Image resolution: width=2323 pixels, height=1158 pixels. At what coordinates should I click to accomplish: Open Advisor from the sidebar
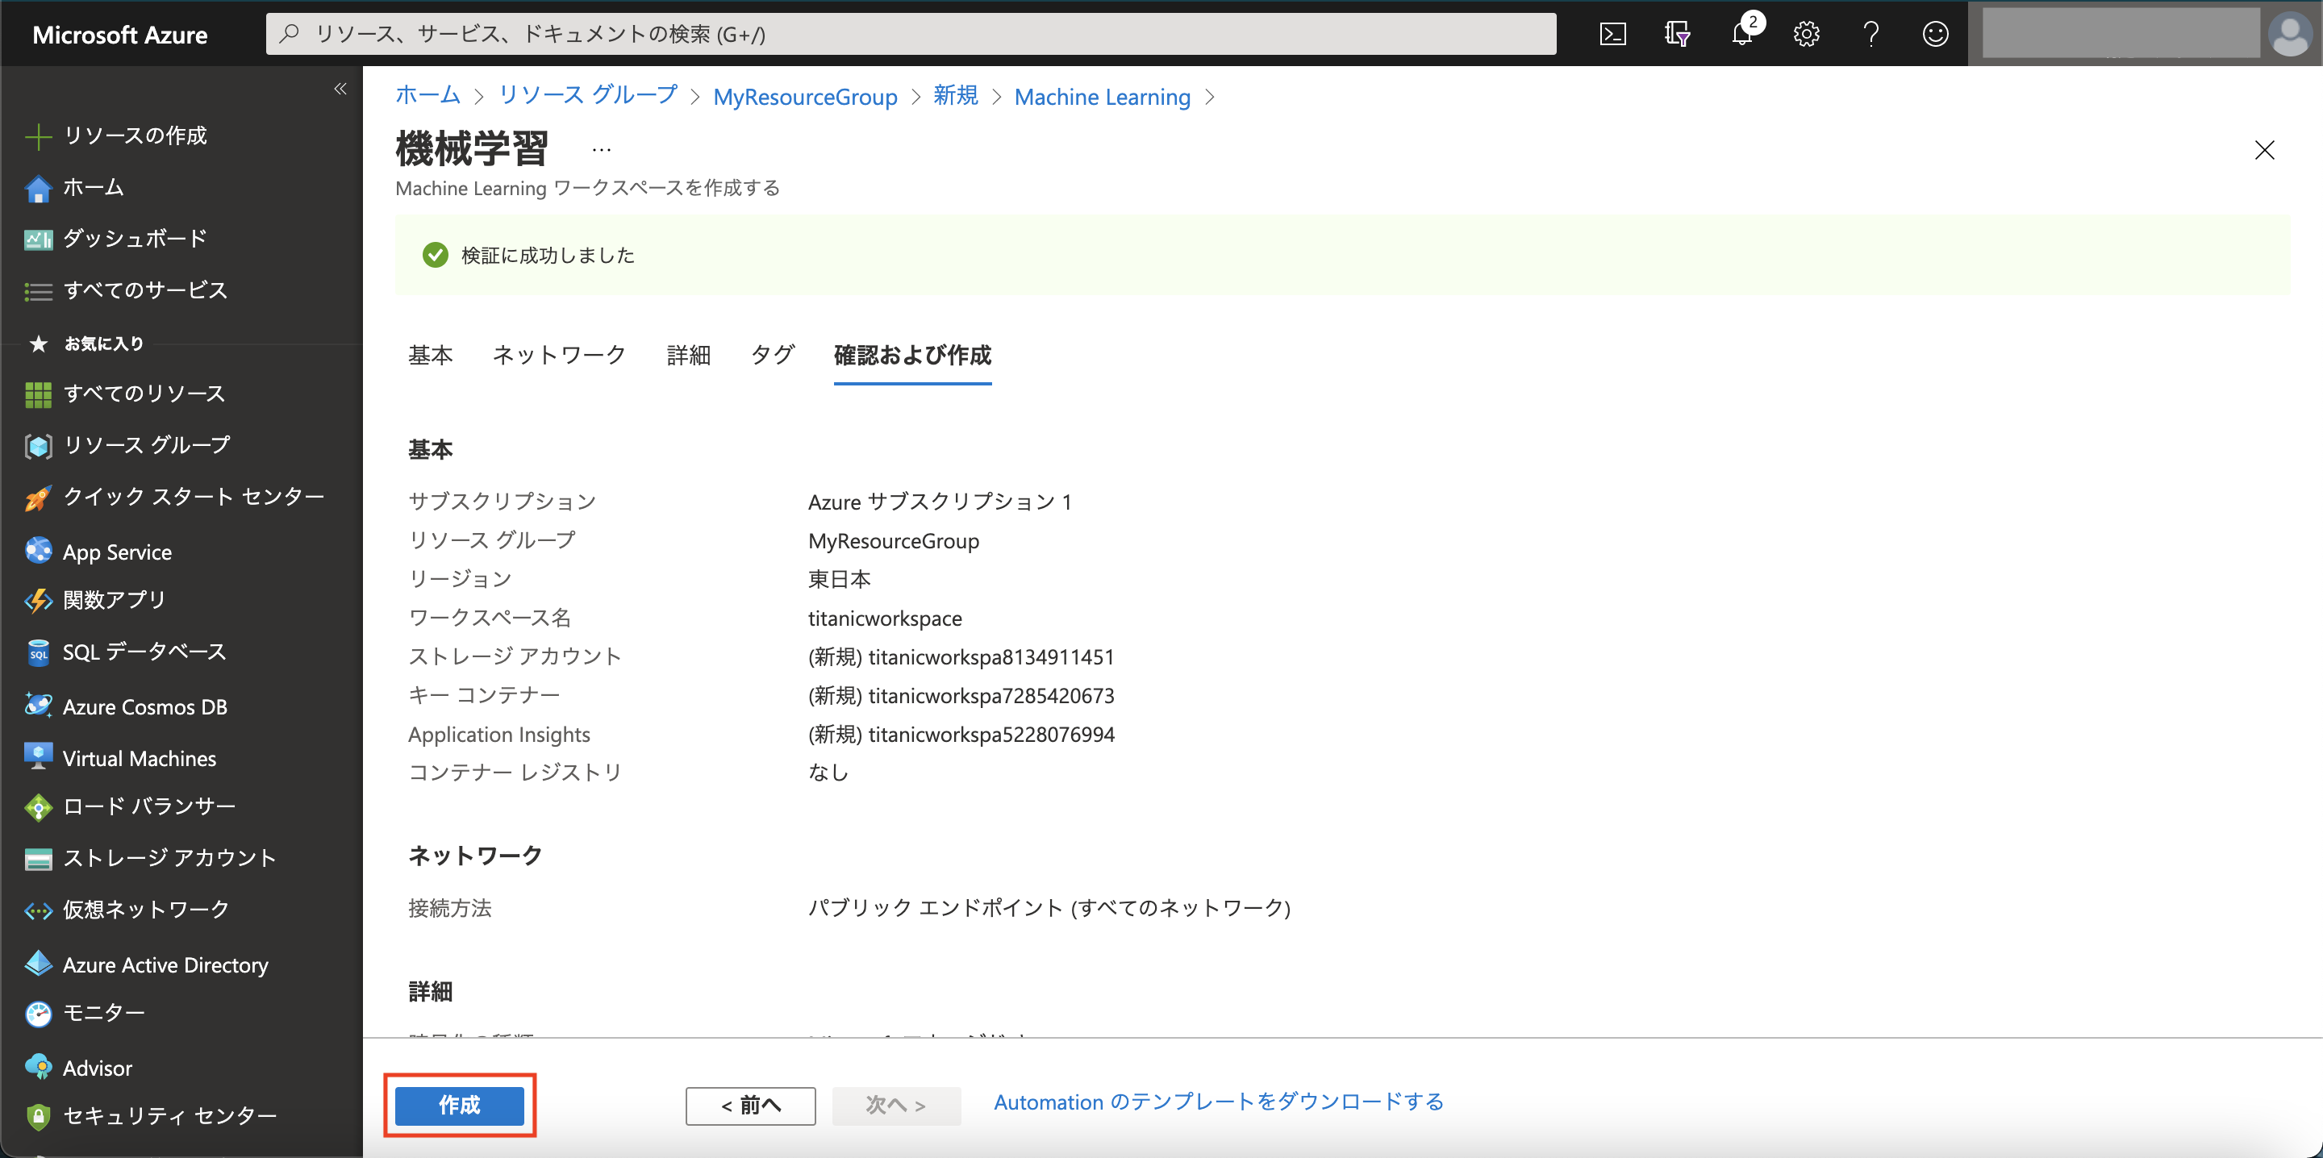(x=97, y=1067)
